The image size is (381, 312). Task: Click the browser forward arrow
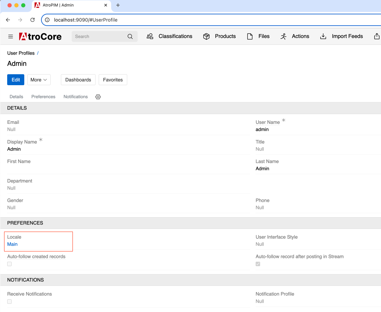20,20
